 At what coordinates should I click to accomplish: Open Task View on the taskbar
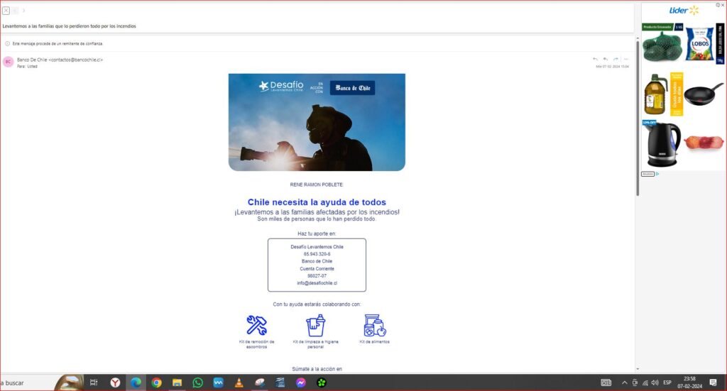pos(94,382)
